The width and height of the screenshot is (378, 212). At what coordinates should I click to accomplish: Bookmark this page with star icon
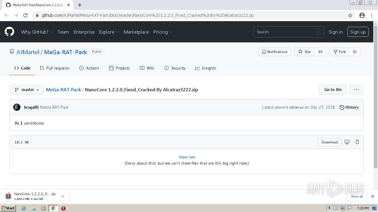point(350,15)
